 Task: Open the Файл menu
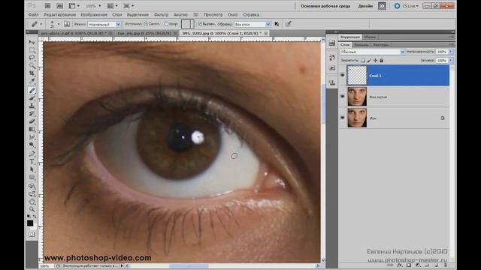[x=33, y=15]
